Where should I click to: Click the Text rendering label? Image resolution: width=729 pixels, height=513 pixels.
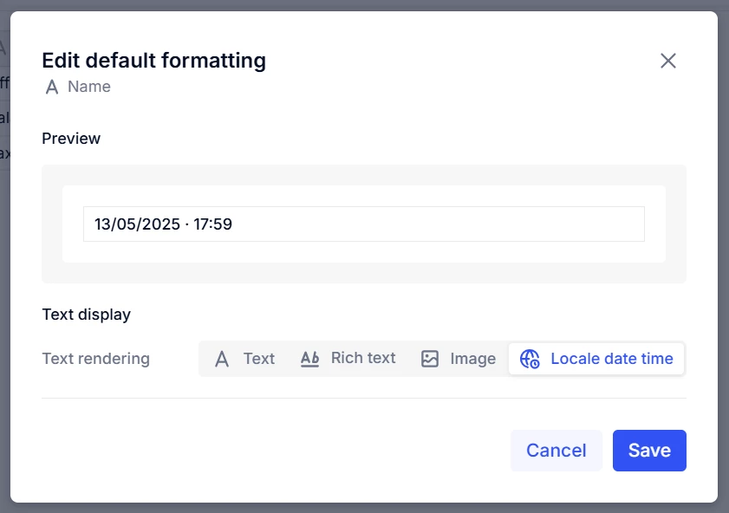[x=95, y=359]
